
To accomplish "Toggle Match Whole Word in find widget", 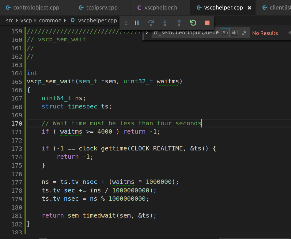I will [x=235, y=33].
